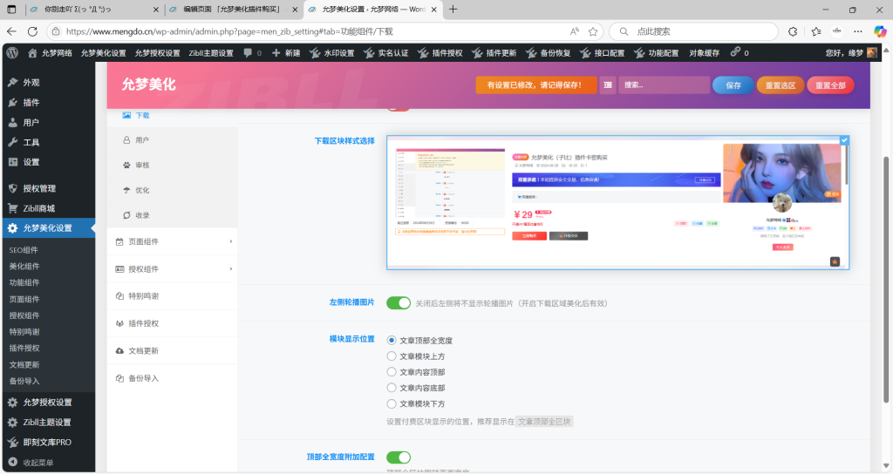Viewport: 893px width, 474px height.
Task: Click 新建 in admin bar
Action: [286, 53]
